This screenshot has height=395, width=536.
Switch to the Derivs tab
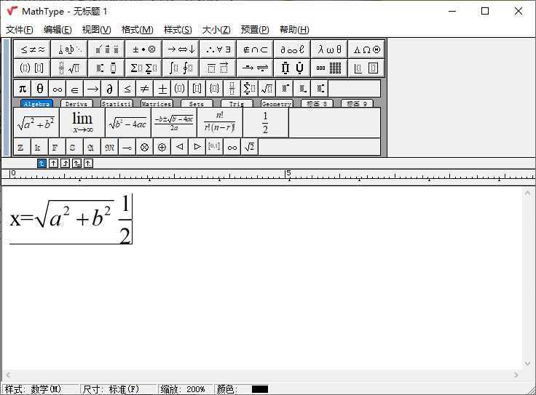(x=76, y=103)
